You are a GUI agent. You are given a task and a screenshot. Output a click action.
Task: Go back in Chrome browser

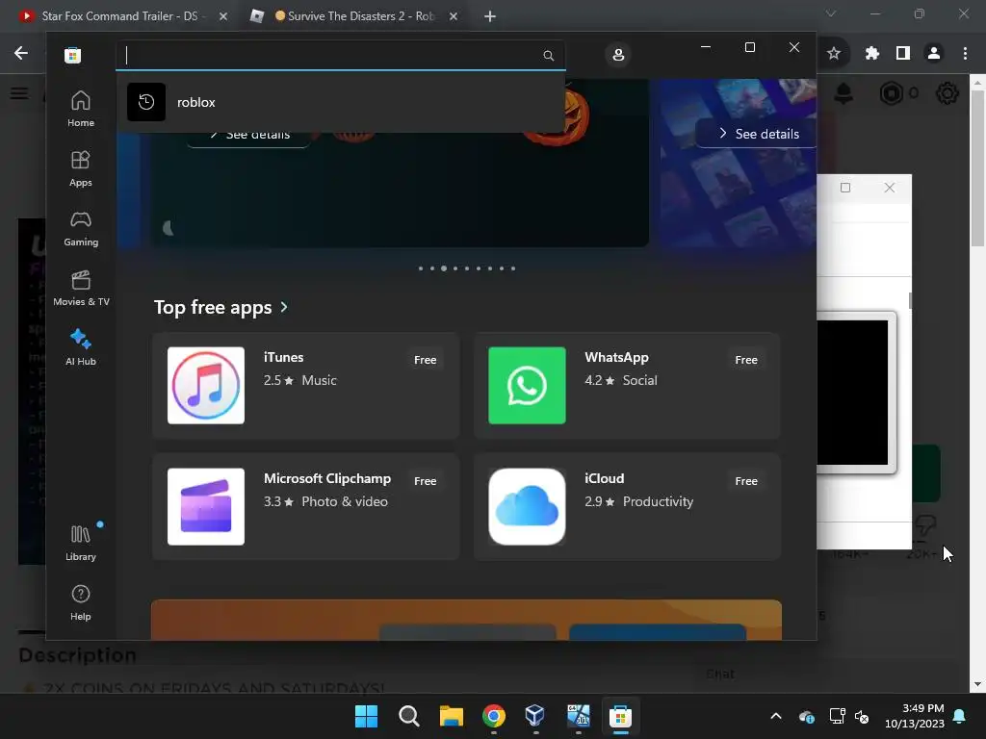pyautogui.click(x=21, y=53)
